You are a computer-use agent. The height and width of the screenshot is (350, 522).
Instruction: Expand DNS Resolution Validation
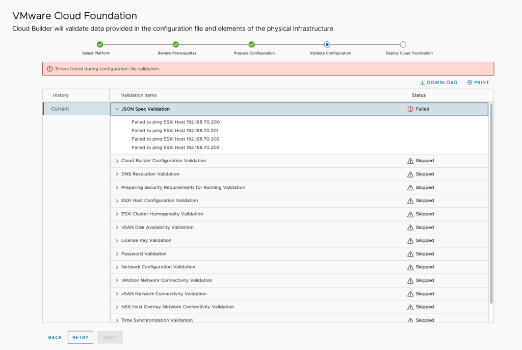[117, 174]
